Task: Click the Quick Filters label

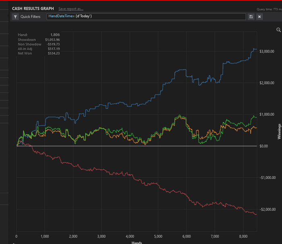Action: point(30,17)
